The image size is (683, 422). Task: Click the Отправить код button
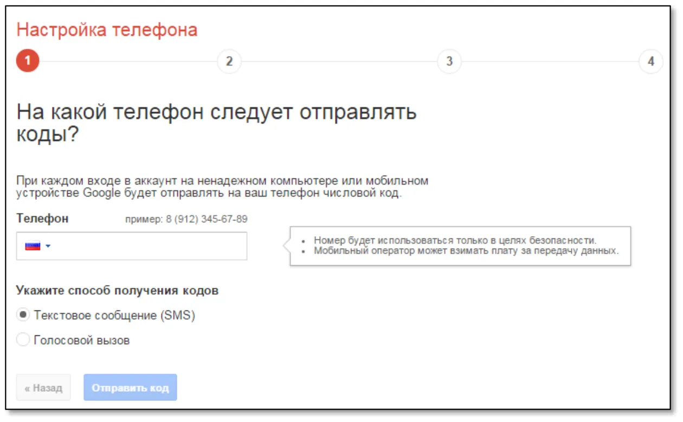point(130,388)
